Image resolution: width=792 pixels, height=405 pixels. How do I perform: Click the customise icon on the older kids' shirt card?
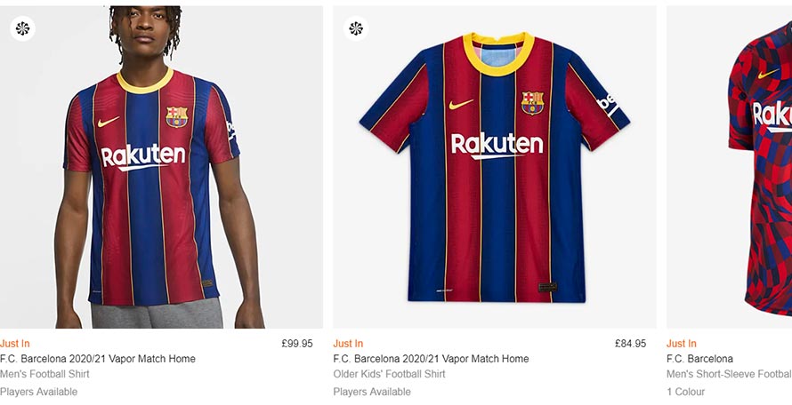pyautogui.click(x=356, y=28)
